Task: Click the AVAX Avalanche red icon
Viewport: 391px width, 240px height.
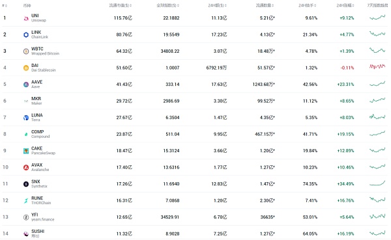Action: [26, 168]
